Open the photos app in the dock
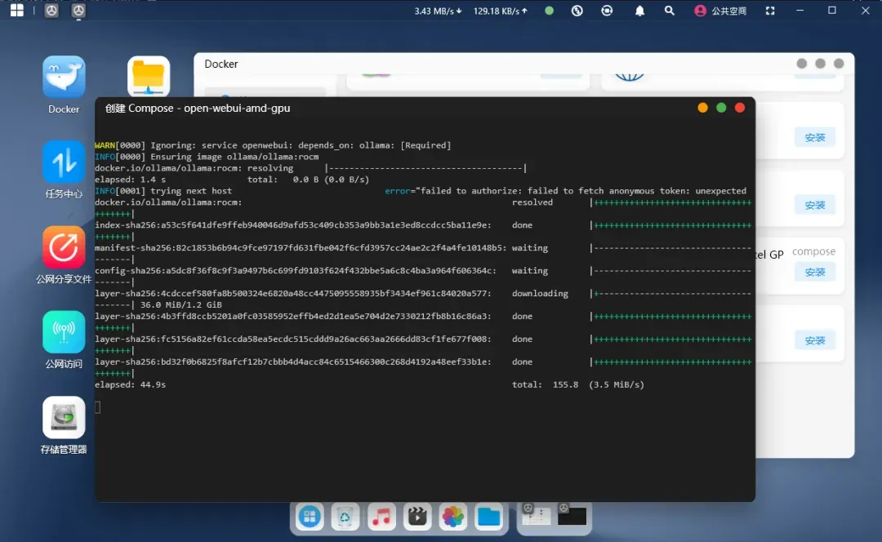 pos(452,516)
